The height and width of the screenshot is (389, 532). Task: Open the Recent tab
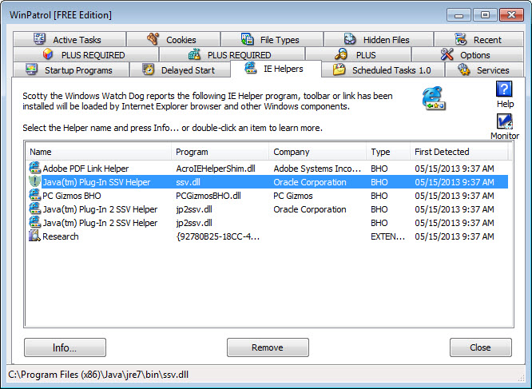(x=478, y=39)
